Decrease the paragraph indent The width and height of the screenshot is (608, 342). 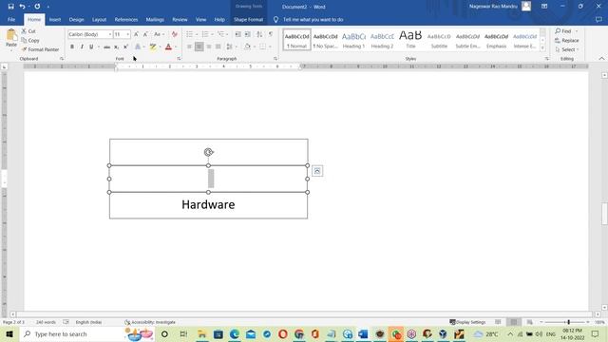[x=238, y=34]
